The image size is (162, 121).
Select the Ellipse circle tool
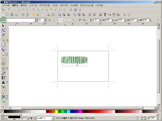point(3,54)
